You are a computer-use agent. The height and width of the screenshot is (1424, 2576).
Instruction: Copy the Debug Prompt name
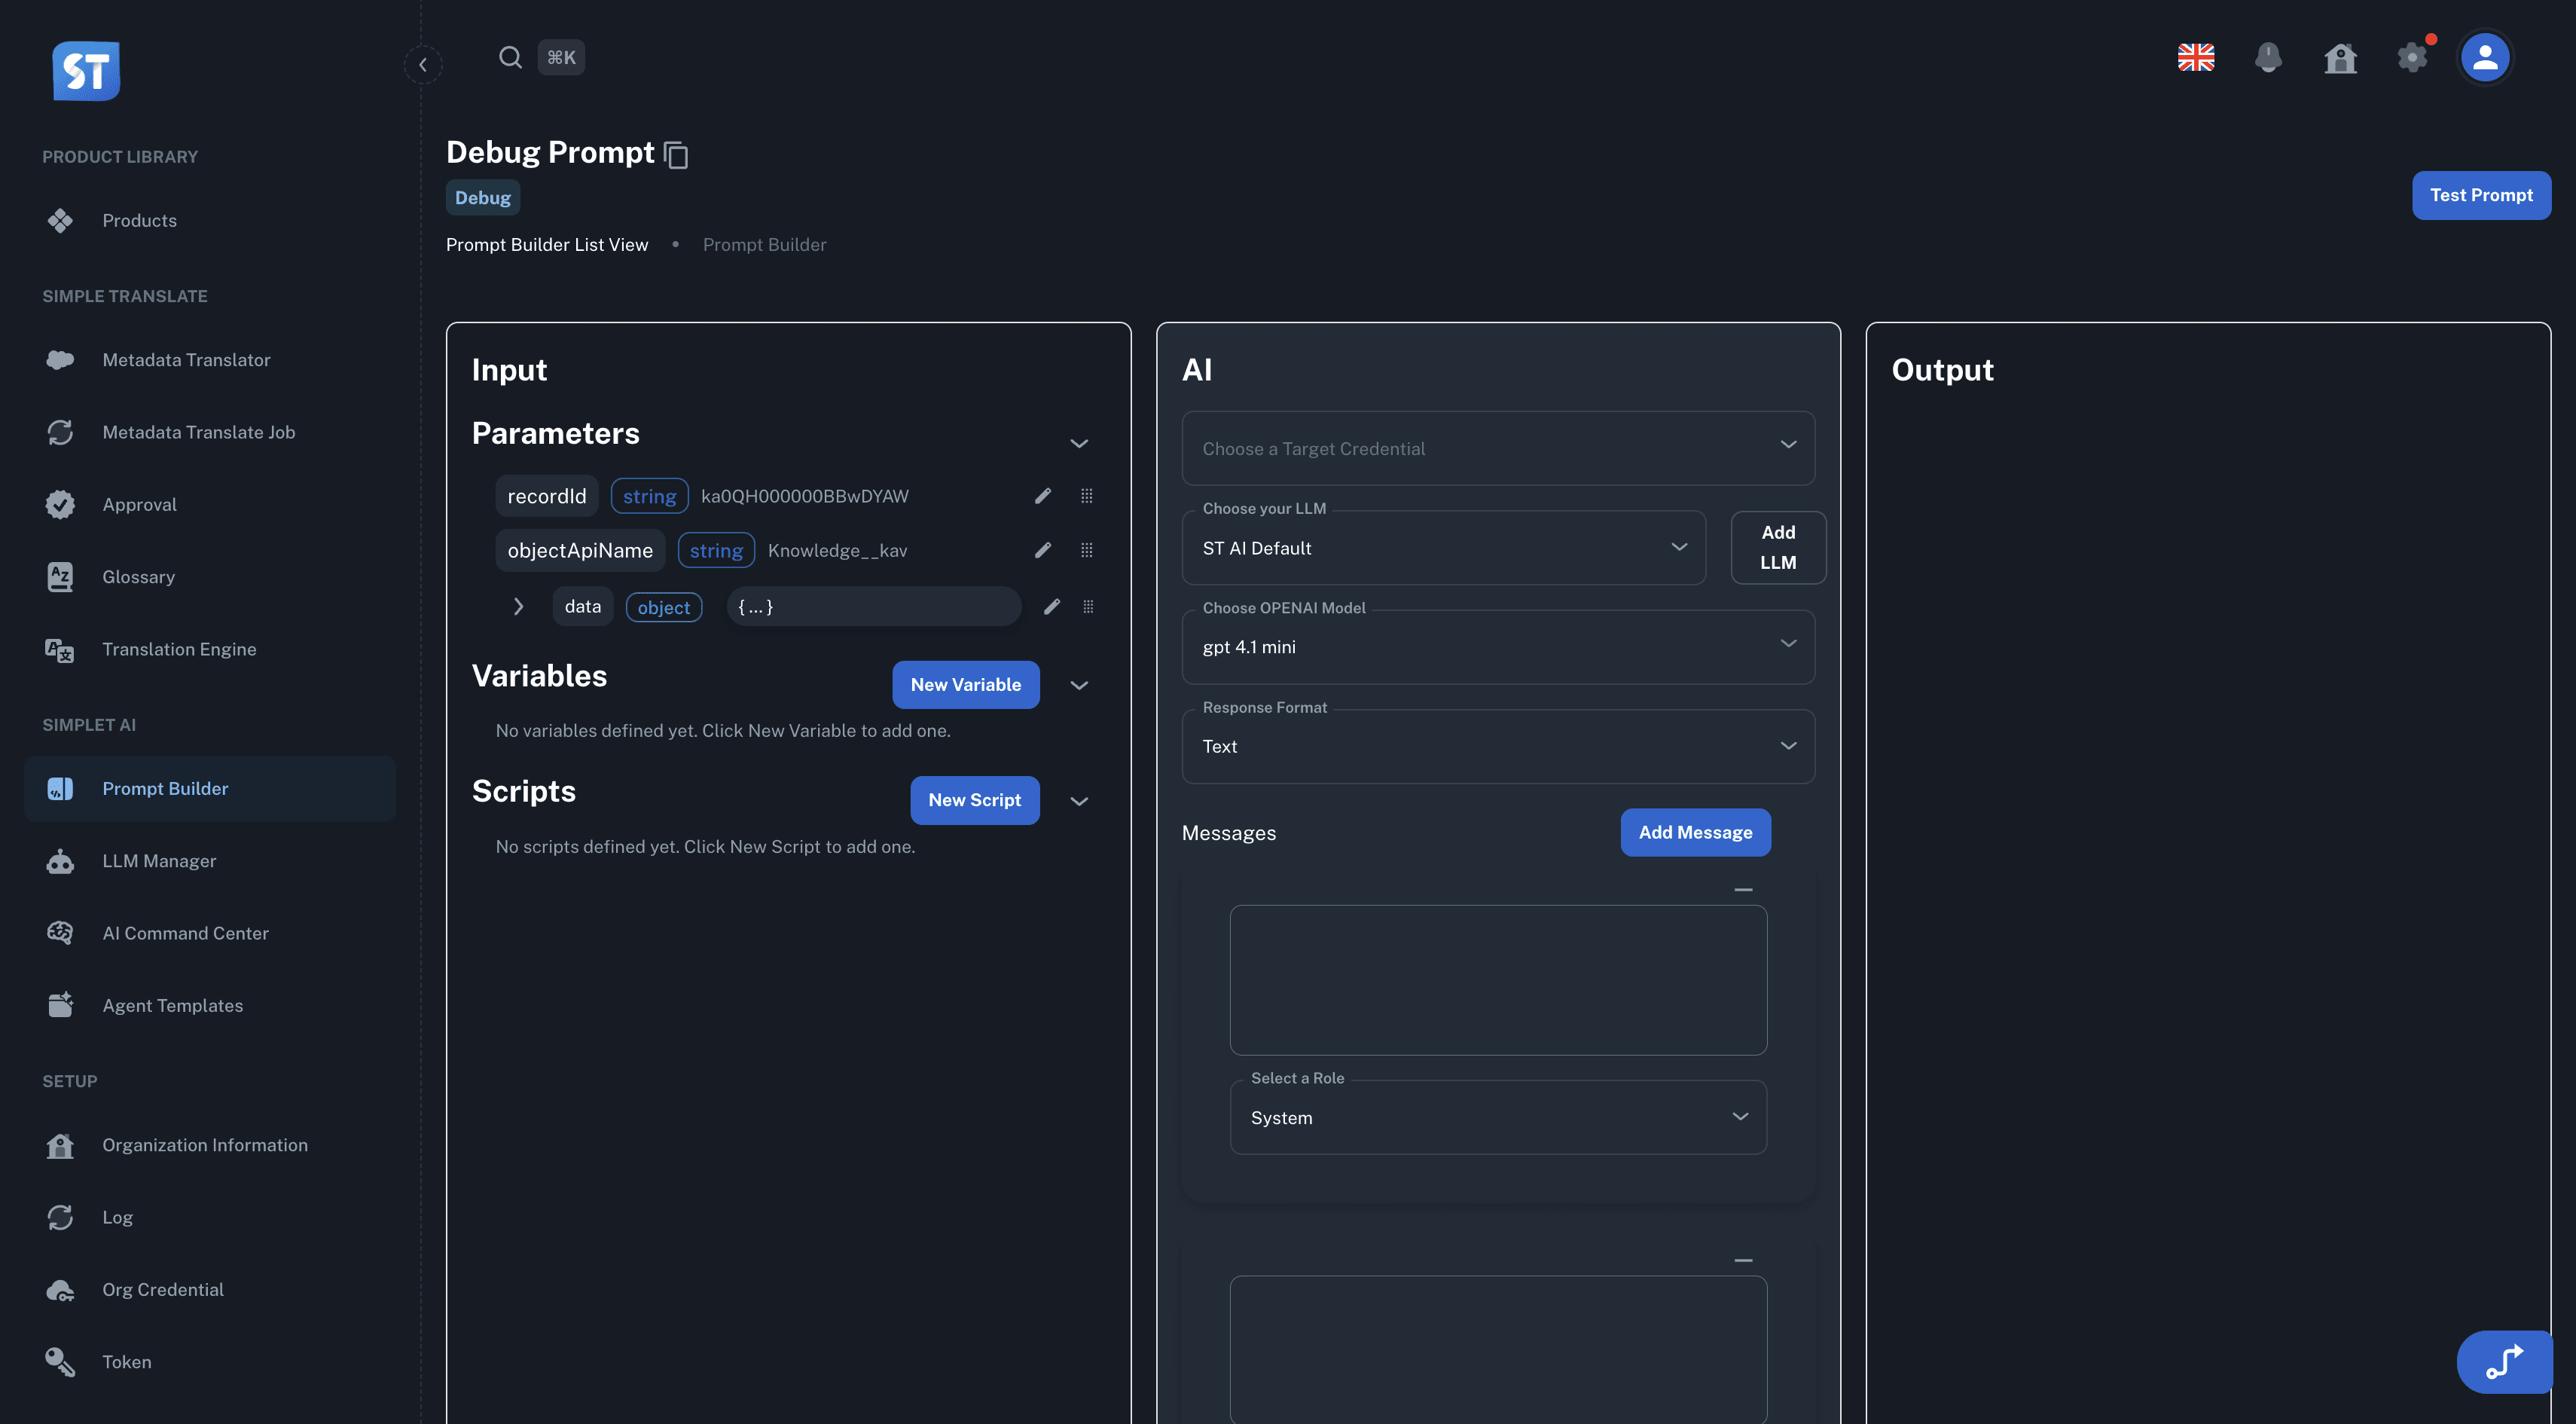pos(676,153)
